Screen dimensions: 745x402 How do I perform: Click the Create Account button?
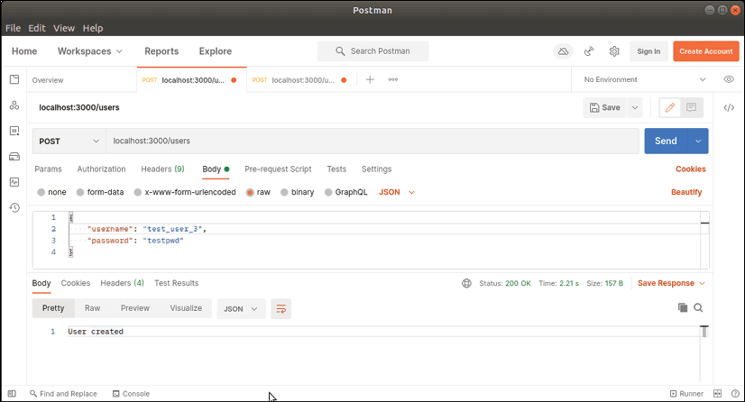click(706, 51)
